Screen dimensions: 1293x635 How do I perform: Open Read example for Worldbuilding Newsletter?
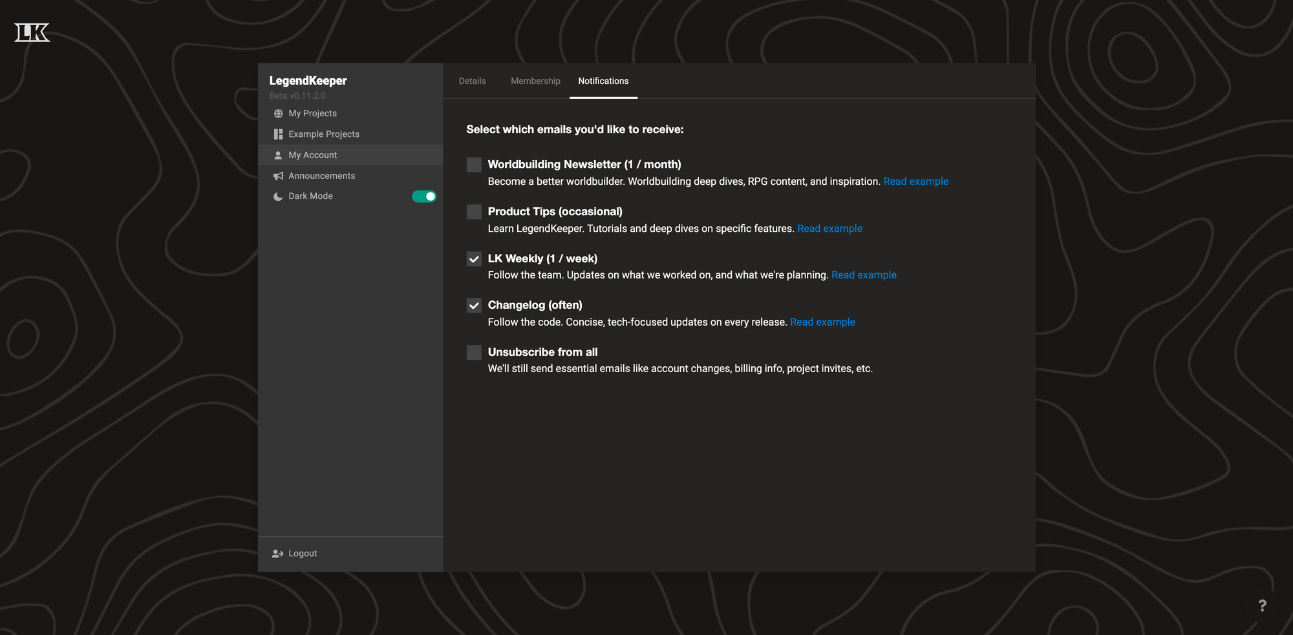click(x=915, y=182)
